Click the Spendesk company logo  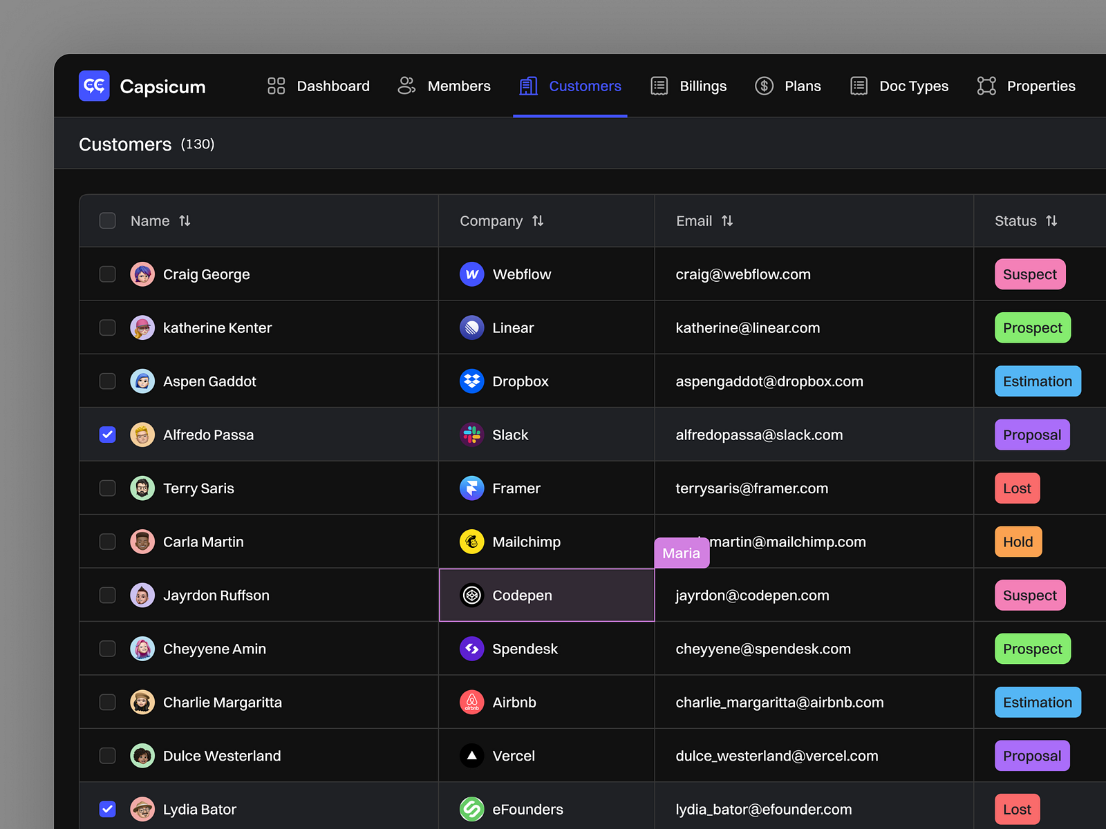pyautogui.click(x=472, y=649)
